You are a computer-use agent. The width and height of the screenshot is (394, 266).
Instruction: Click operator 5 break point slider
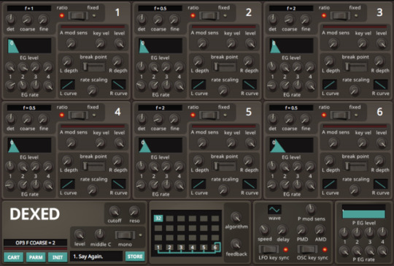pyautogui.click(x=225, y=167)
